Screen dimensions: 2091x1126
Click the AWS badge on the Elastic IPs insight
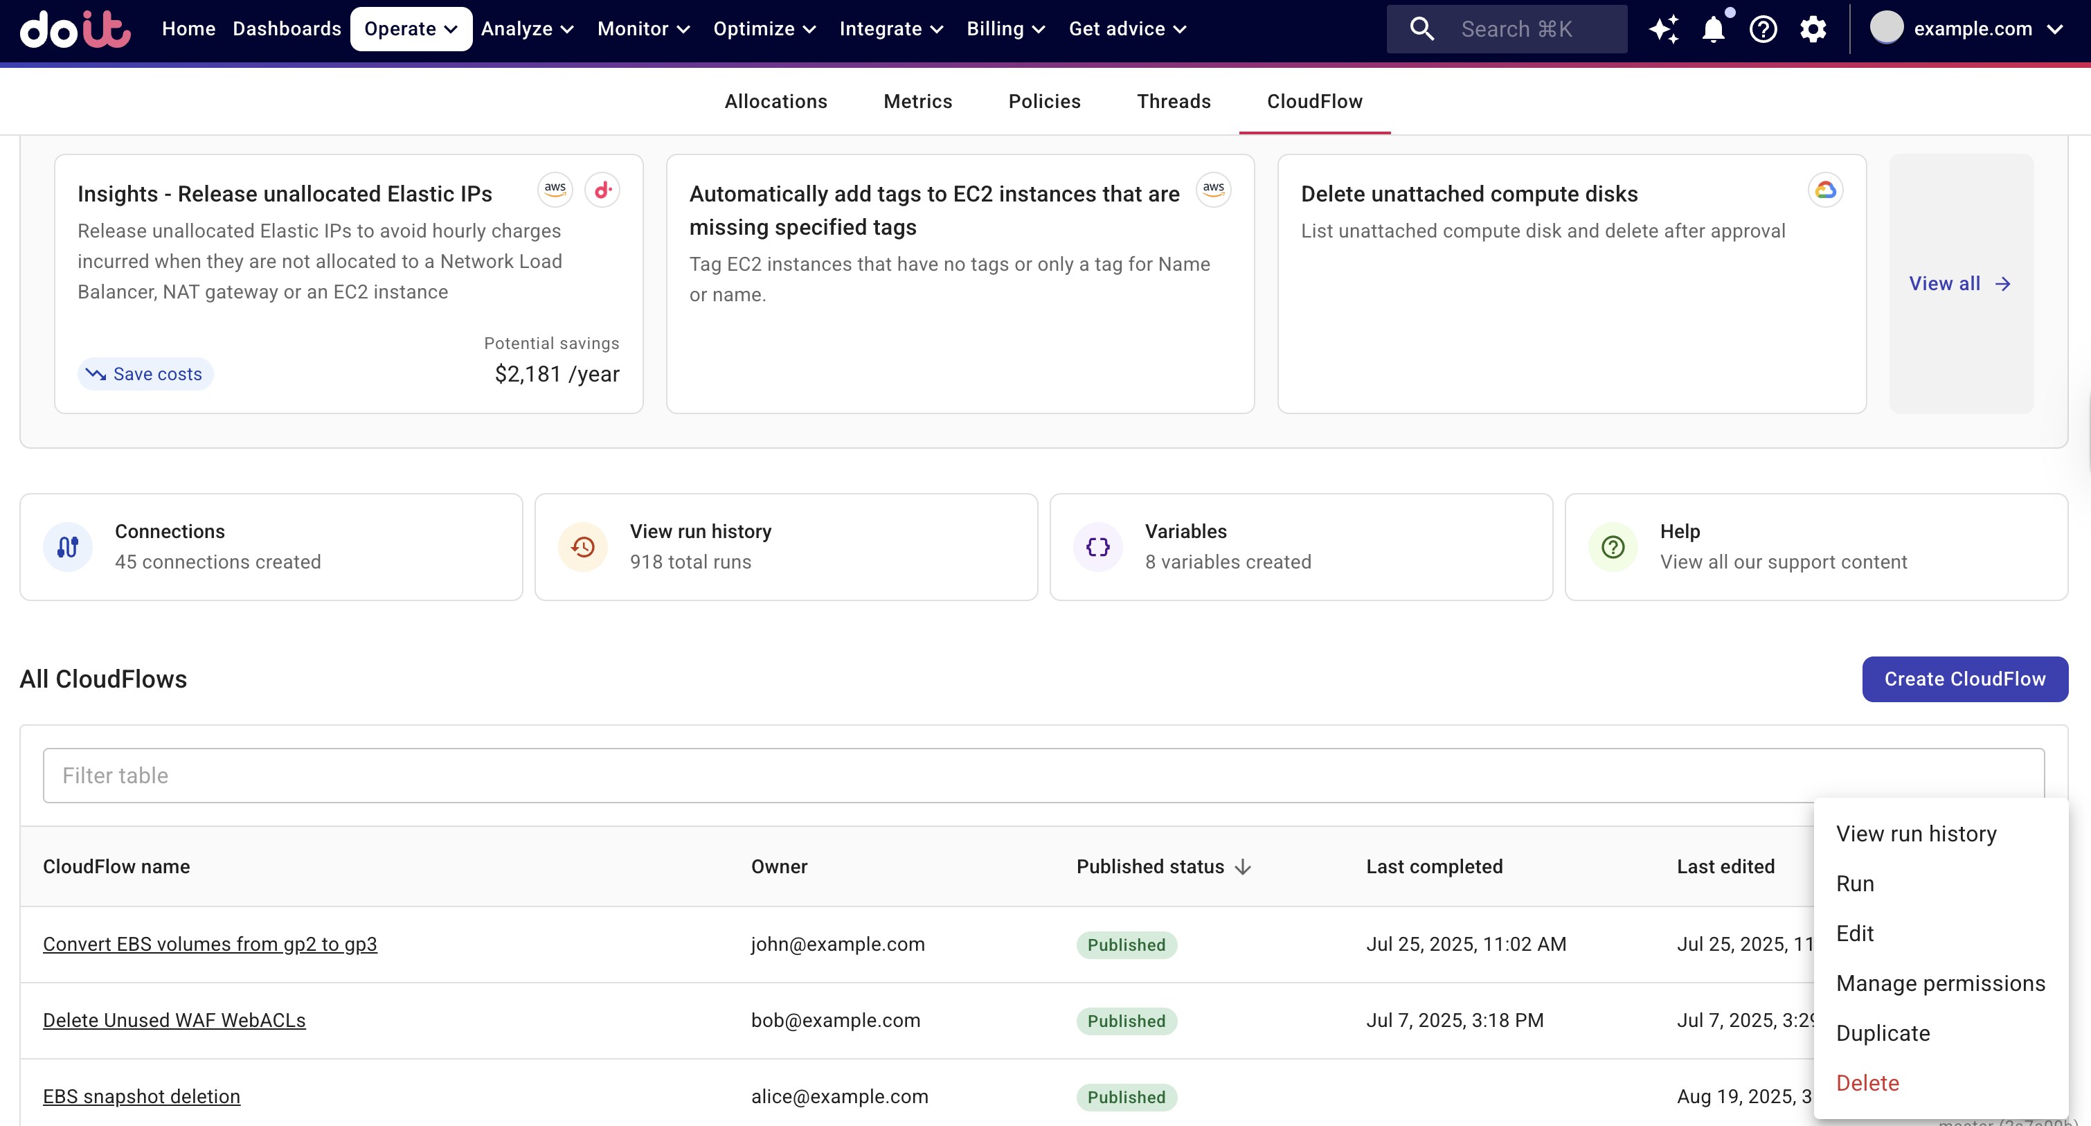[x=555, y=189]
